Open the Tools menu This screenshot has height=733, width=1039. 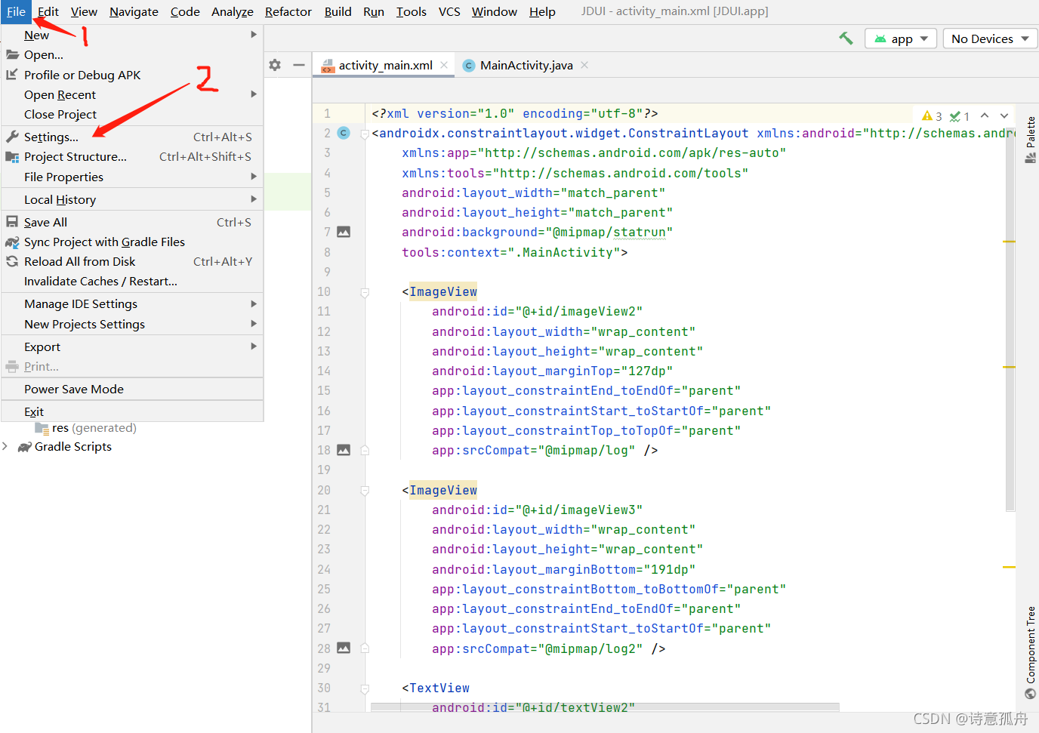412,11
